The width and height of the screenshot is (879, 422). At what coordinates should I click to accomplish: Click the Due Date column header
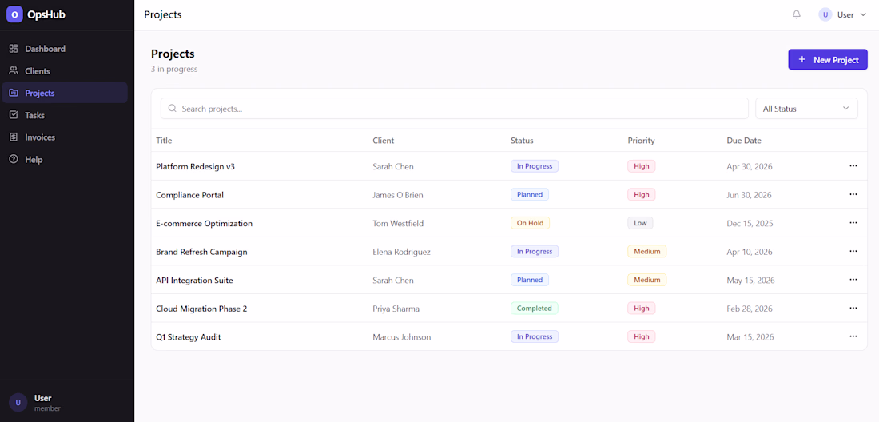click(743, 141)
